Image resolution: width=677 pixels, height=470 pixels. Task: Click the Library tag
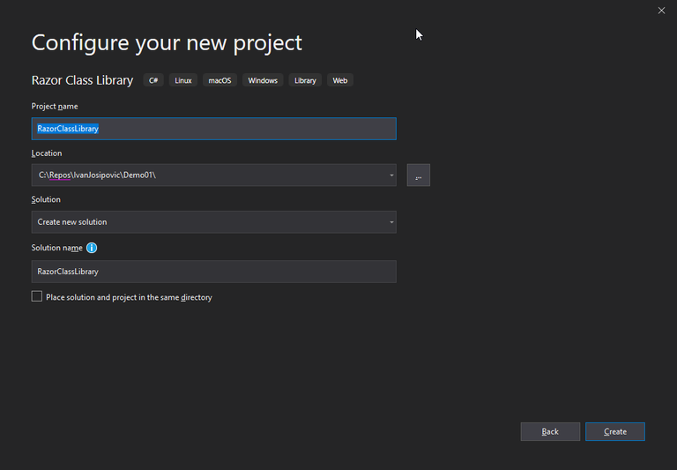[305, 80]
